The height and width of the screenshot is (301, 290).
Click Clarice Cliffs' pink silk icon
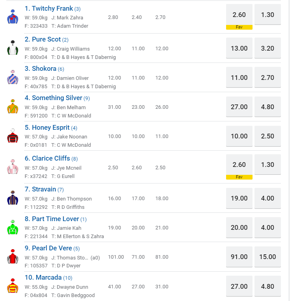[13, 167]
